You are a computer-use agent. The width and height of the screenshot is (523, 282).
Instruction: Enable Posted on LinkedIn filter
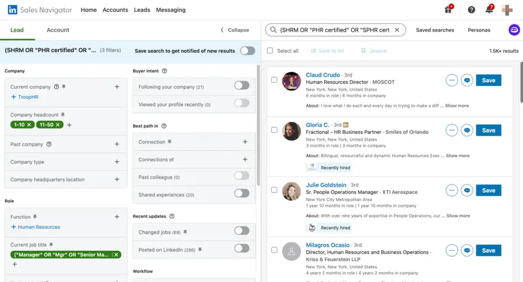[242, 248]
